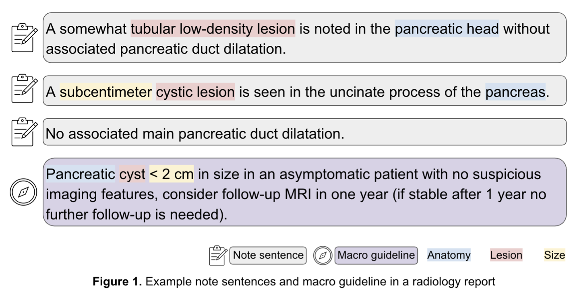Click the clipboard icon beside the first note sentence
The width and height of the screenshot is (575, 301).
(24, 37)
